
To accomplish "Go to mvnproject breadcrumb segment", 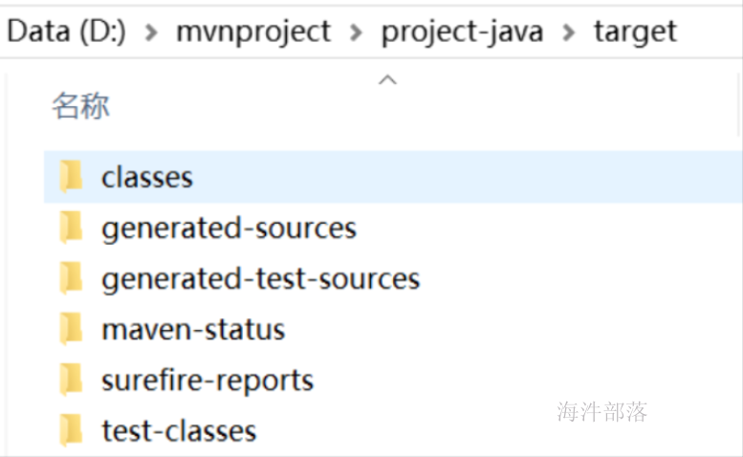I will pos(253,33).
